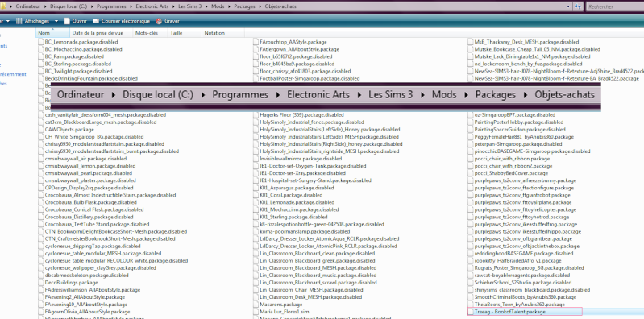Click file icon of FootballPoster-Simgaroop.package.disabled

pyautogui.click(x=256, y=78)
